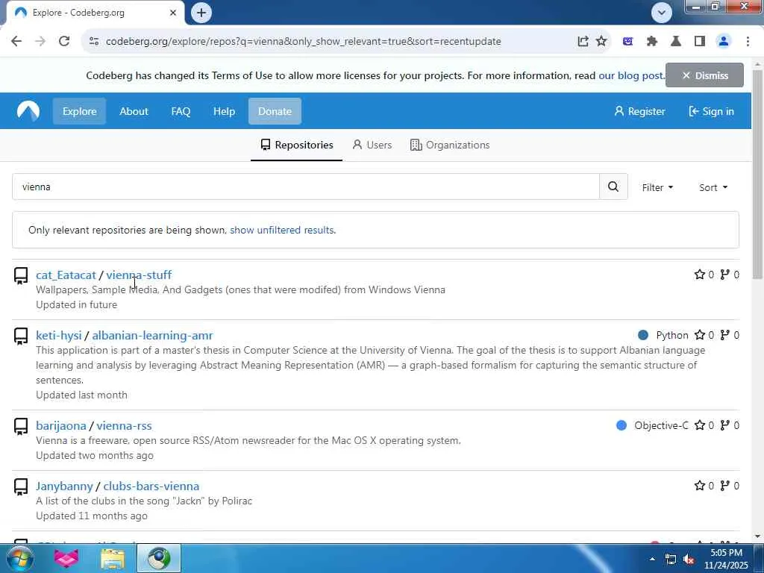
Task: Go back with the browser back arrow
Action: pyautogui.click(x=16, y=41)
